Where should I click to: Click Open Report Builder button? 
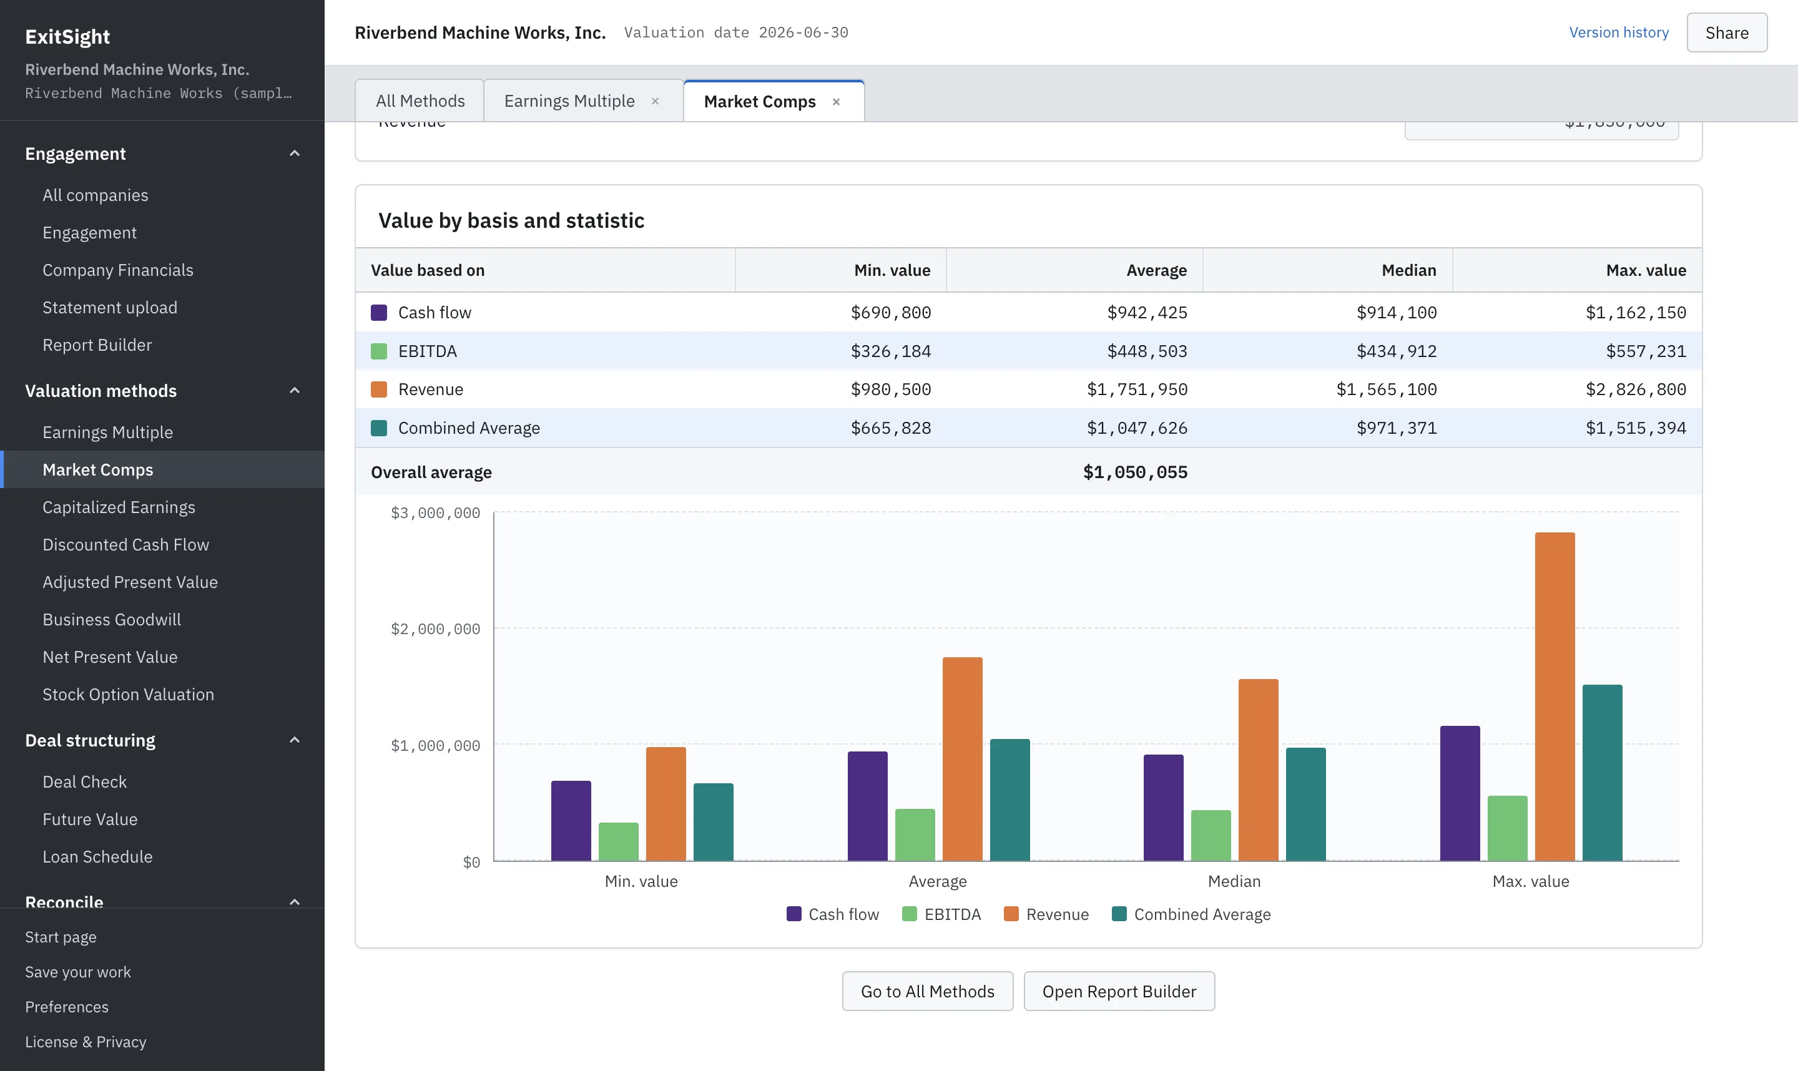point(1119,991)
